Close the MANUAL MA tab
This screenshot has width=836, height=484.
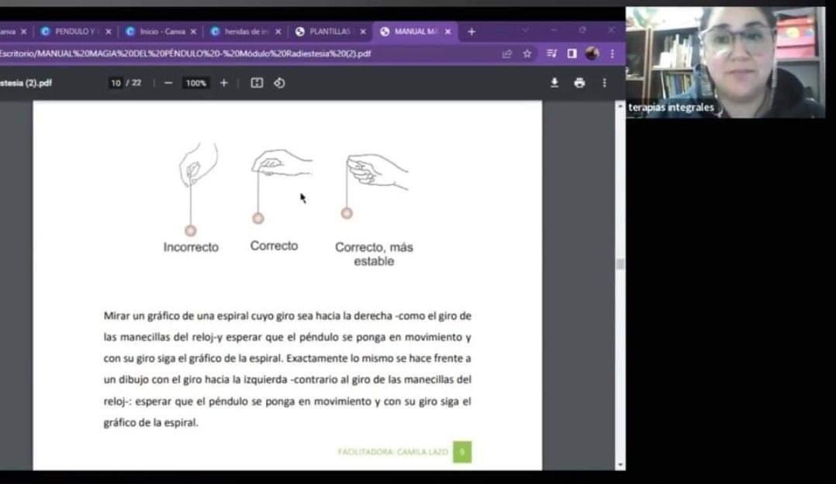447,32
